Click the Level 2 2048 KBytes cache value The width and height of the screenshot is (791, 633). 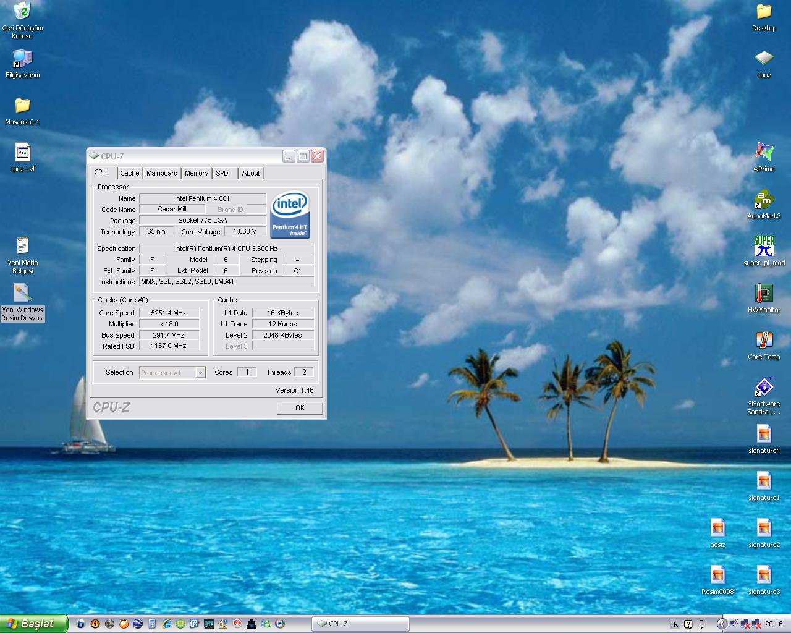click(x=282, y=335)
